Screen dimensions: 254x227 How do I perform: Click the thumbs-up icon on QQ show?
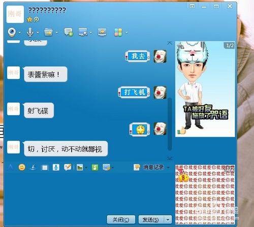pos(181,130)
